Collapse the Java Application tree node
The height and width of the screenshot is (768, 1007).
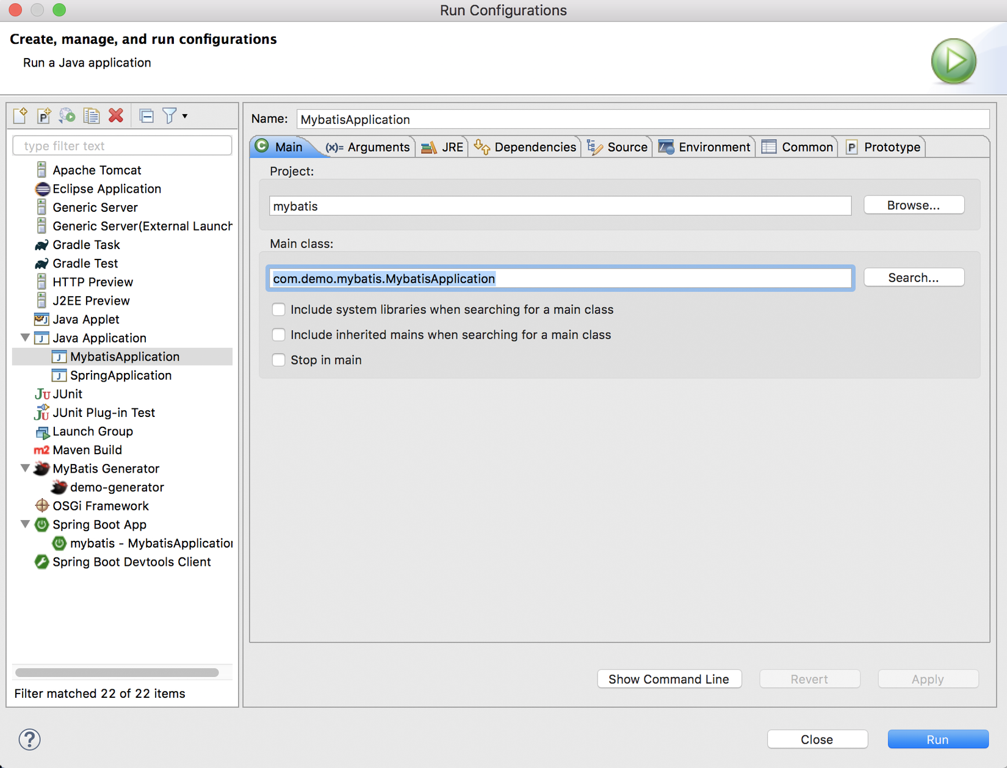25,338
